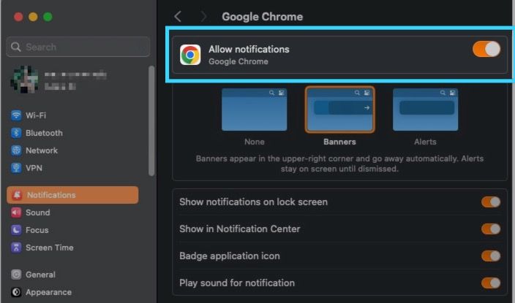Click the sidebar vertical scrollbar
The image size is (515, 303).
tap(151, 120)
